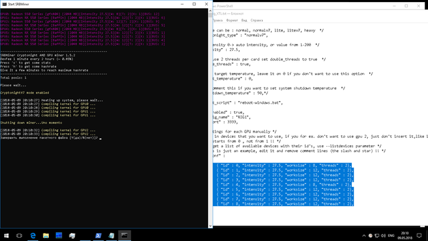Image resolution: width=428 pixels, height=241 pixels.
Task: Open the SRBMiner console window system menu icon
Action: point(5,4)
